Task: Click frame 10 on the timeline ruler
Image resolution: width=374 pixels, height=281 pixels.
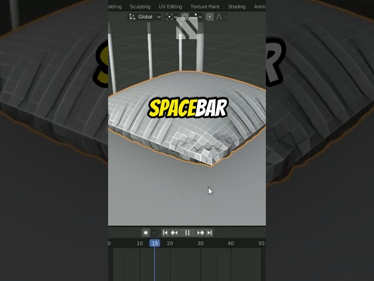Action: pyautogui.click(x=140, y=244)
